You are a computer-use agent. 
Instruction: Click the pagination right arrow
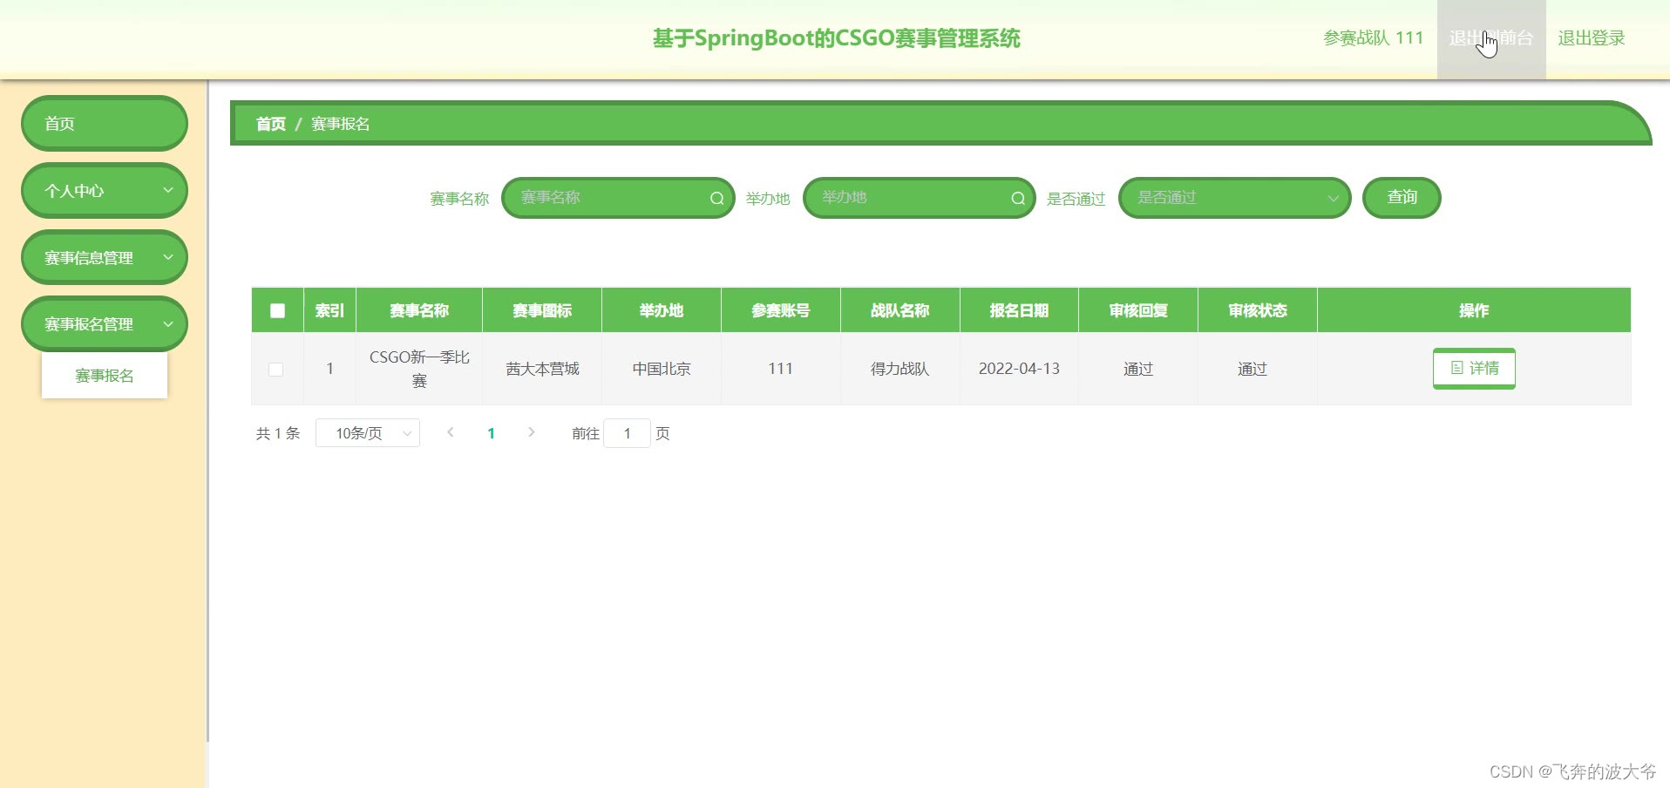(x=532, y=432)
